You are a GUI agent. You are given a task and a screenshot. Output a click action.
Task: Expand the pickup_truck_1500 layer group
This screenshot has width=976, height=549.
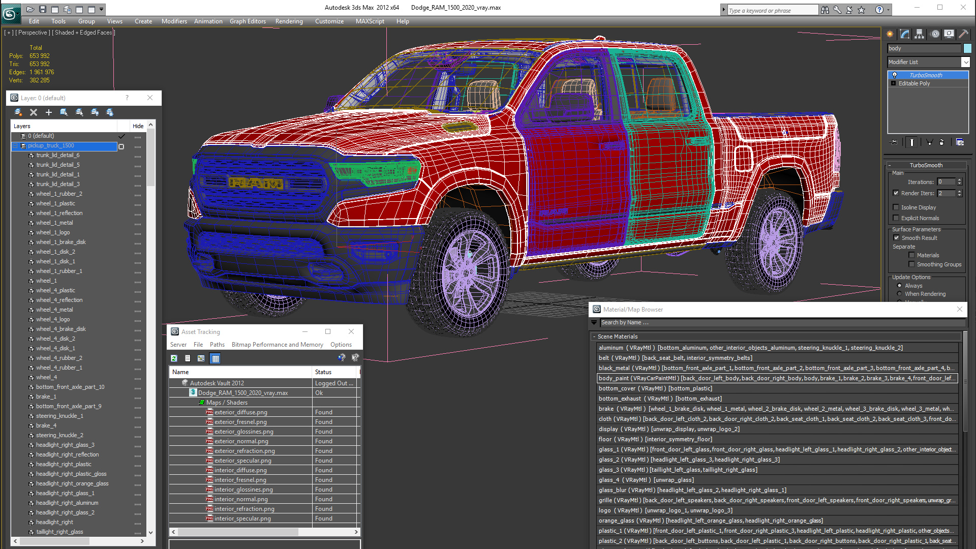pos(15,145)
